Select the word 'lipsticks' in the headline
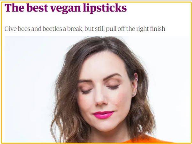 [x=105, y=8]
